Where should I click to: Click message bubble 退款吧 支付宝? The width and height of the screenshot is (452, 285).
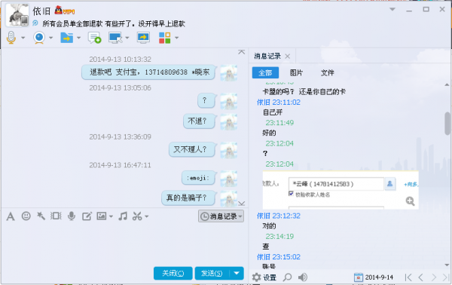pyautogui.click(x=148, y=72)
